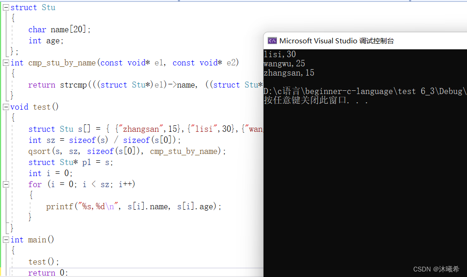Click the "zhangsan" string literal in array
467x277 pixels.
pos(141,129)
